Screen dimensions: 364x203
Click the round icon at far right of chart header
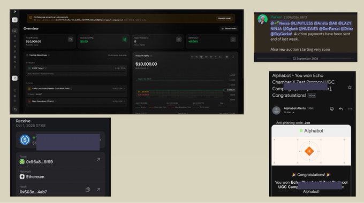click(233, 57)
